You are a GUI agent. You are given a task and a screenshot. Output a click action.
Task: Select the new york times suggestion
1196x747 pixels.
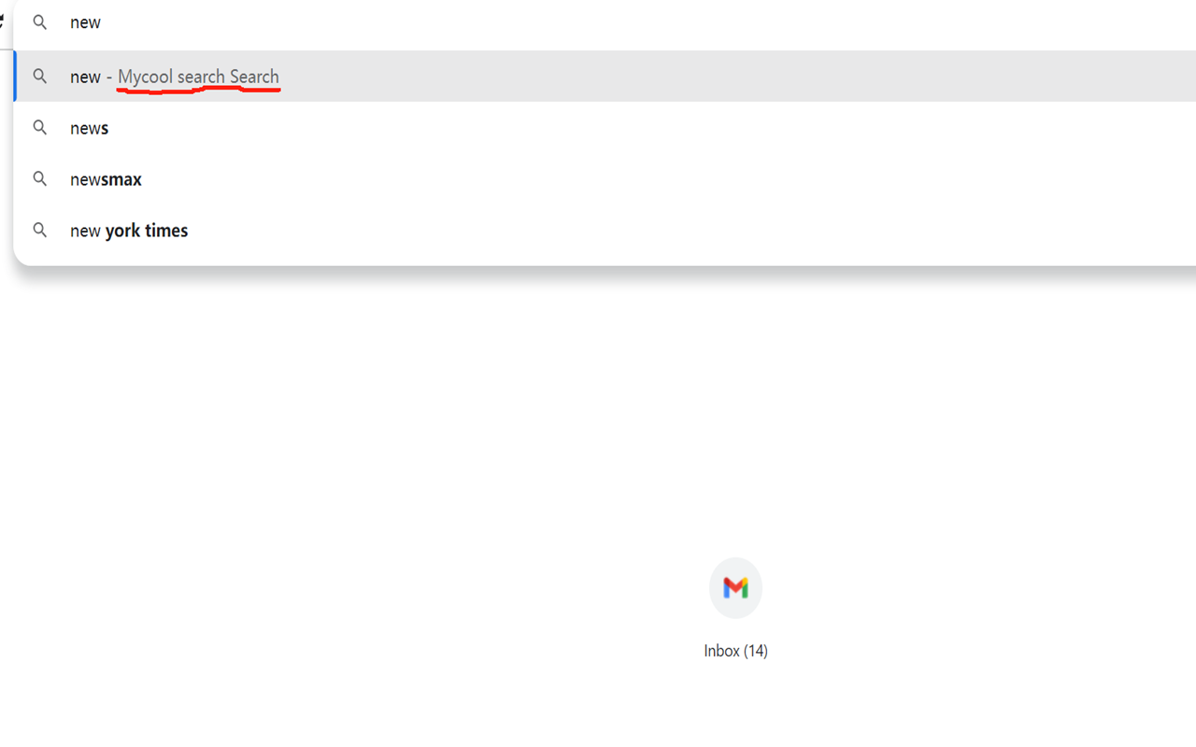click(x=128, y=230)
